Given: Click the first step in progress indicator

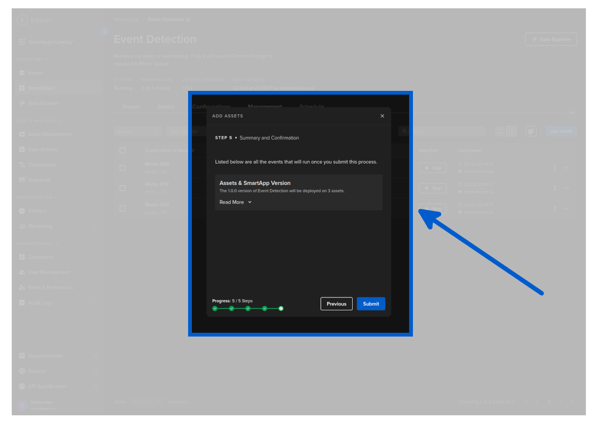Looking at the screenshot, I should [215, 309].
